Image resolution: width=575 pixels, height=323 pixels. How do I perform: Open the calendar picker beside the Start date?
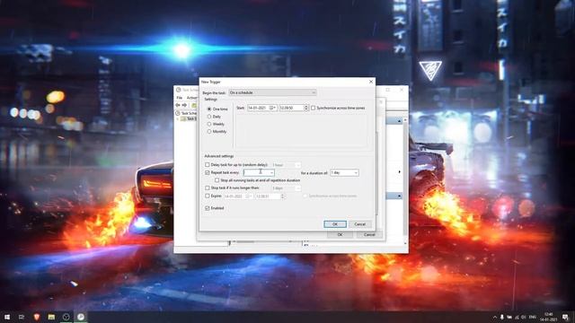click(x=273, y=108)
